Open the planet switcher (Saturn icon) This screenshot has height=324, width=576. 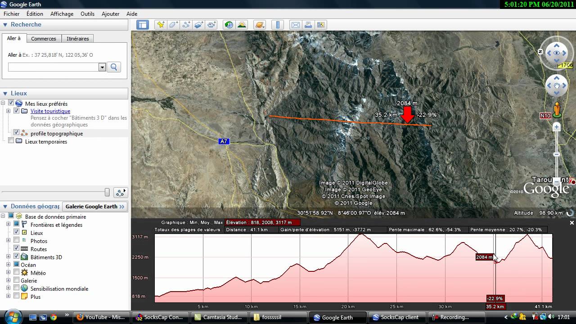[260, 25]
